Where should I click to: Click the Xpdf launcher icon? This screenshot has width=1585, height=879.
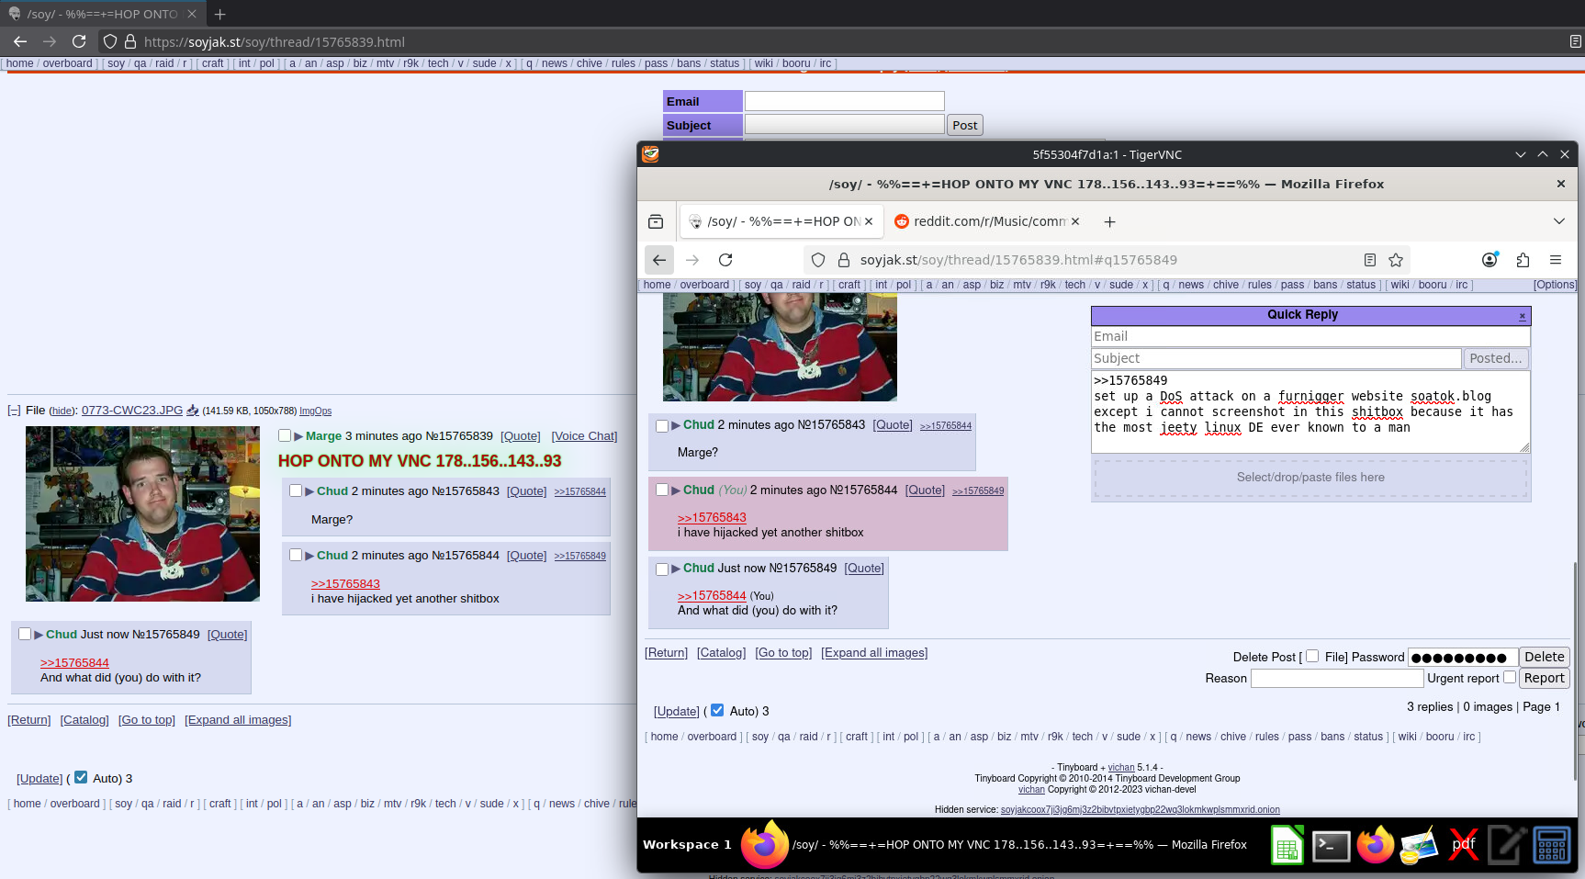pyautogui.click(x=1463, y=845)
